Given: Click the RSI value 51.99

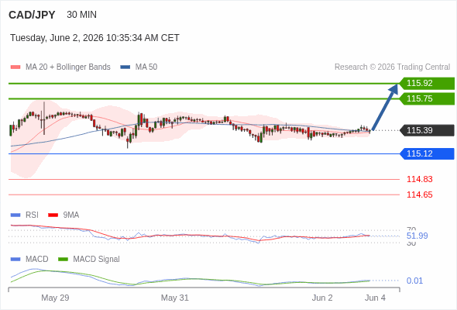Looking at the screenshot, I should tap(417, 236).
